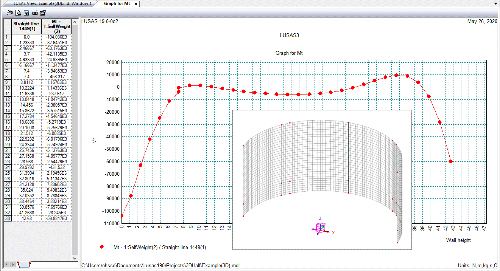Select the blank sheet tab below the table

24,264
